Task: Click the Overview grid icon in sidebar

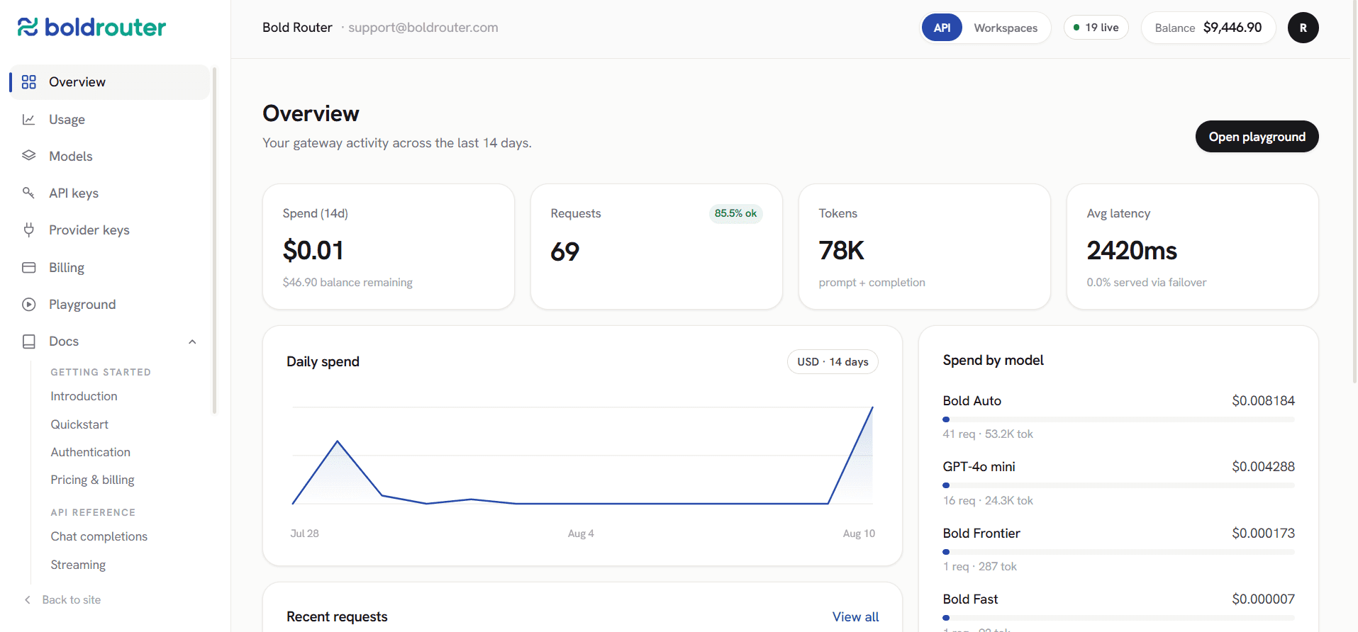Action: click(28, 82)
